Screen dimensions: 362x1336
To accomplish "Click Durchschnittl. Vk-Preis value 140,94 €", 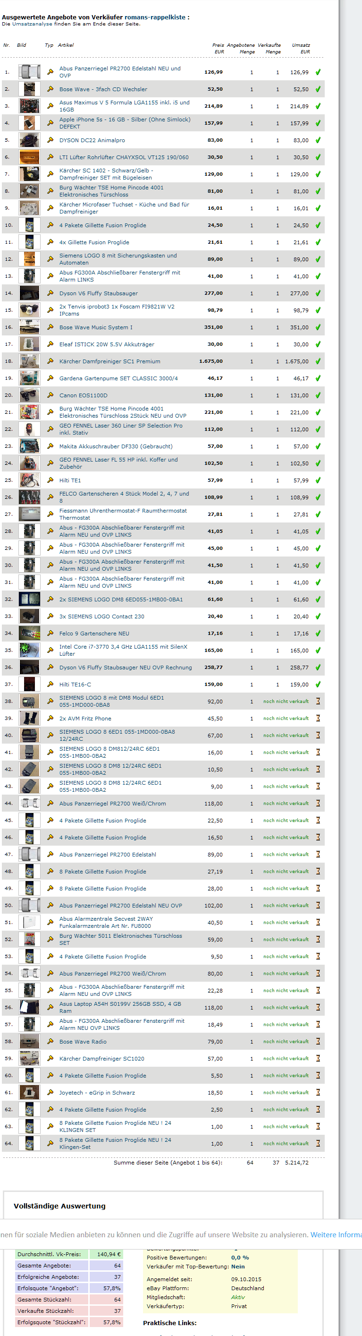I will (106, 1254).
